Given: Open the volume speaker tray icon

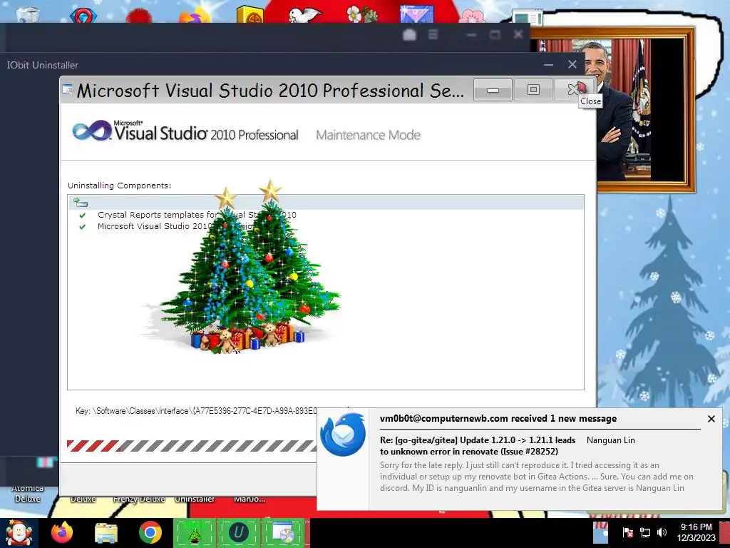Looking at the screenshot, I should (662, 532).
